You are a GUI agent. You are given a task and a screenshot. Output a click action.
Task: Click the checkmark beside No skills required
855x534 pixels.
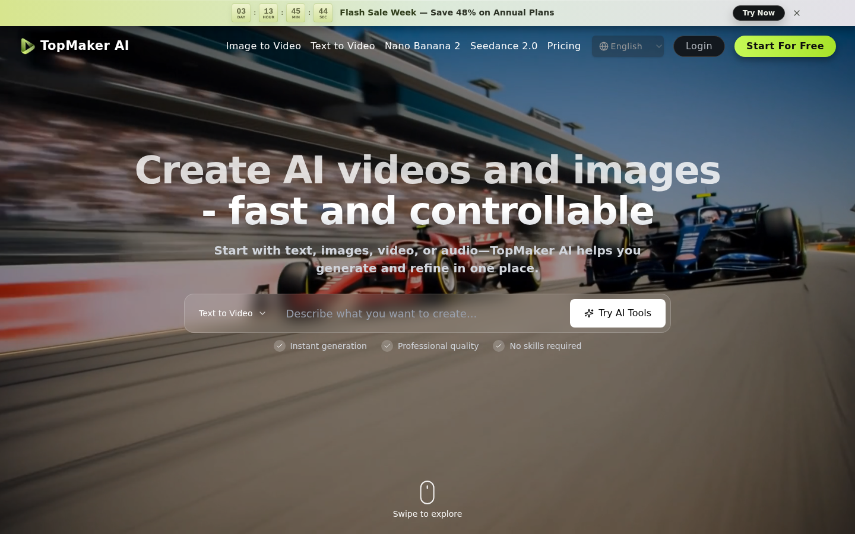499,346
